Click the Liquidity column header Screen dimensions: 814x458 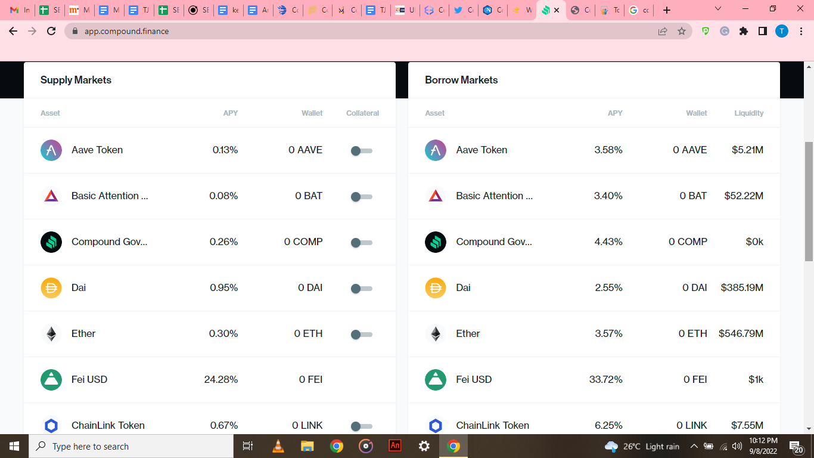click(x=749, y=113)
